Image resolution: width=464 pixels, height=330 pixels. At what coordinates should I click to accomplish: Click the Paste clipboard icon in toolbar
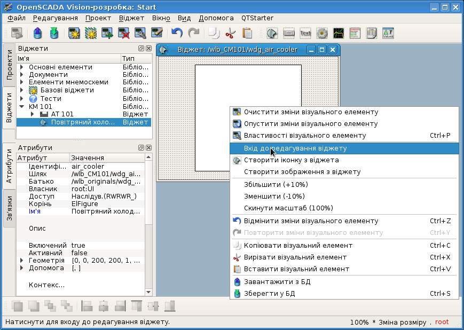(247, 33)
